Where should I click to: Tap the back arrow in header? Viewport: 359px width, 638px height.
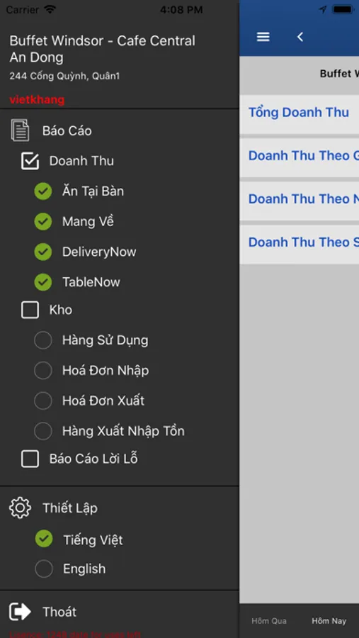[300, 37]
